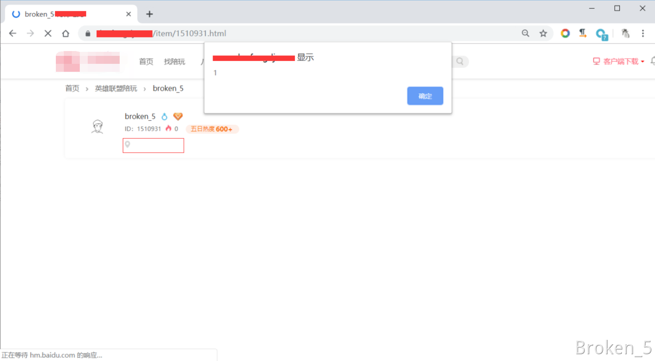
Task: Bookmark this page with the star icon
Action: tap(543, 34)
